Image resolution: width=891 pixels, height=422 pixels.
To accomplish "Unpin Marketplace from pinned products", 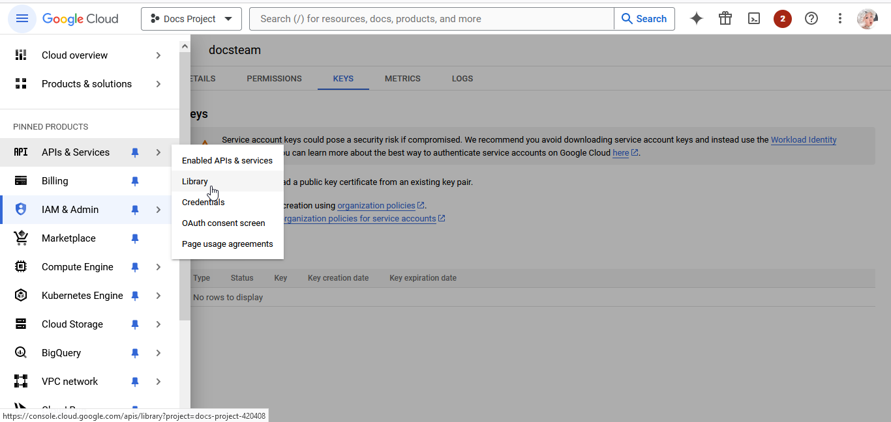I will pyautogui.click(x=135, y=238).
